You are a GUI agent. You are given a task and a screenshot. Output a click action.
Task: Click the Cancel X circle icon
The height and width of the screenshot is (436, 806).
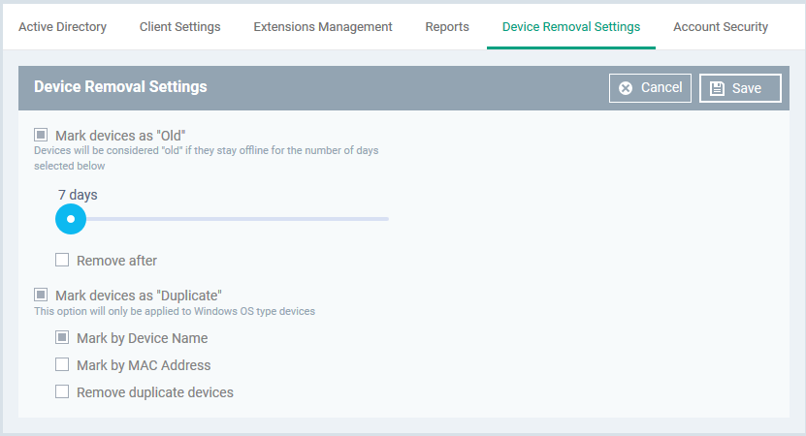[x=626, y=88]
